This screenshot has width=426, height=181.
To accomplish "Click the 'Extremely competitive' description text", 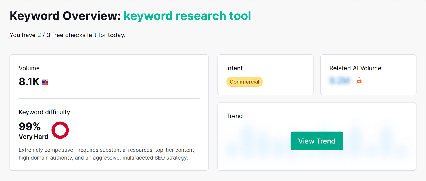I will 107,154.
